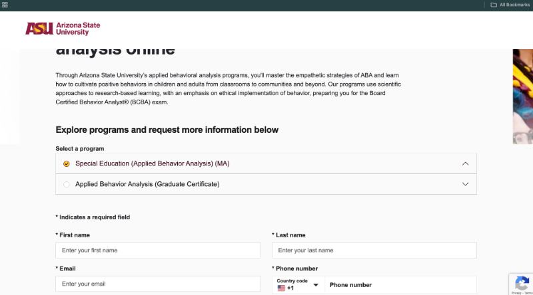Go to the Arizona State University logo home link
533x295 pixels.
pos(63,29)
